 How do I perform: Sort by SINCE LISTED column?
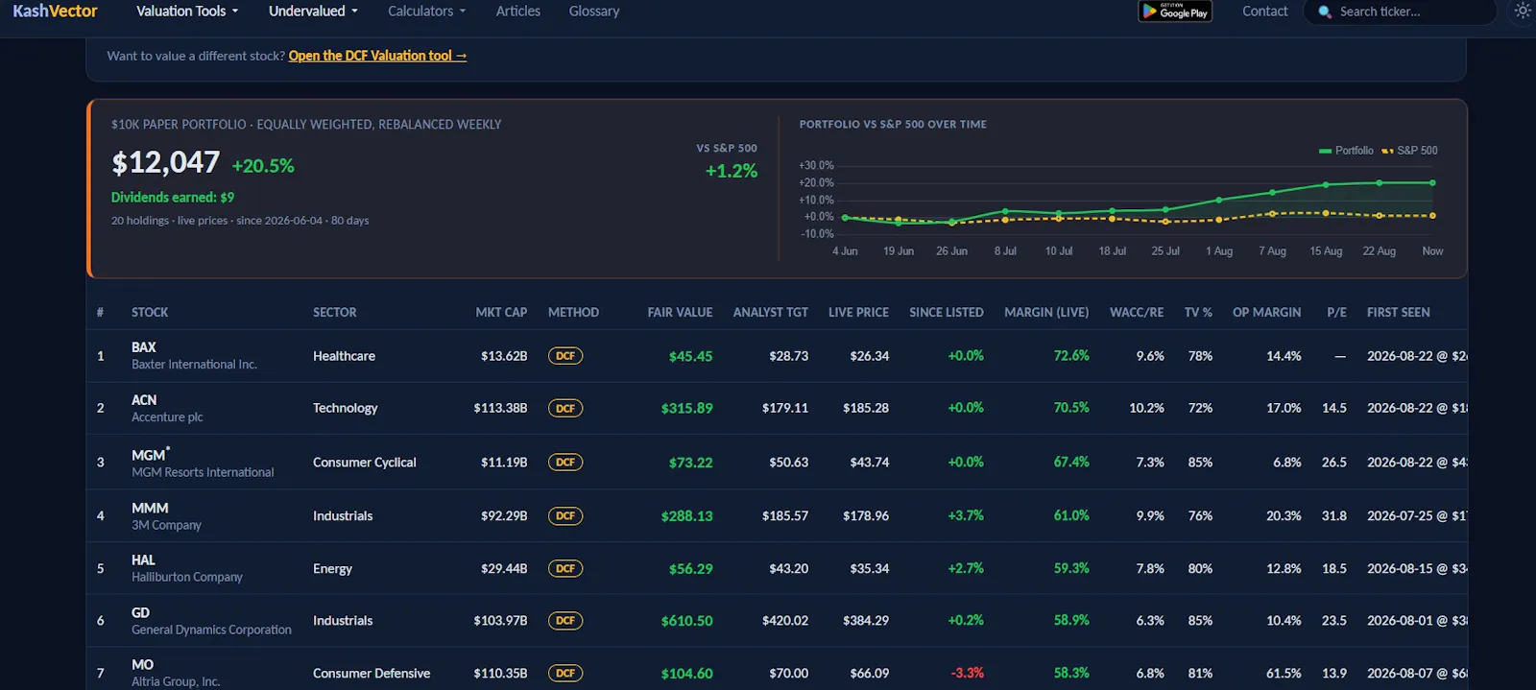pyautogui.click(x=946, y=313)
